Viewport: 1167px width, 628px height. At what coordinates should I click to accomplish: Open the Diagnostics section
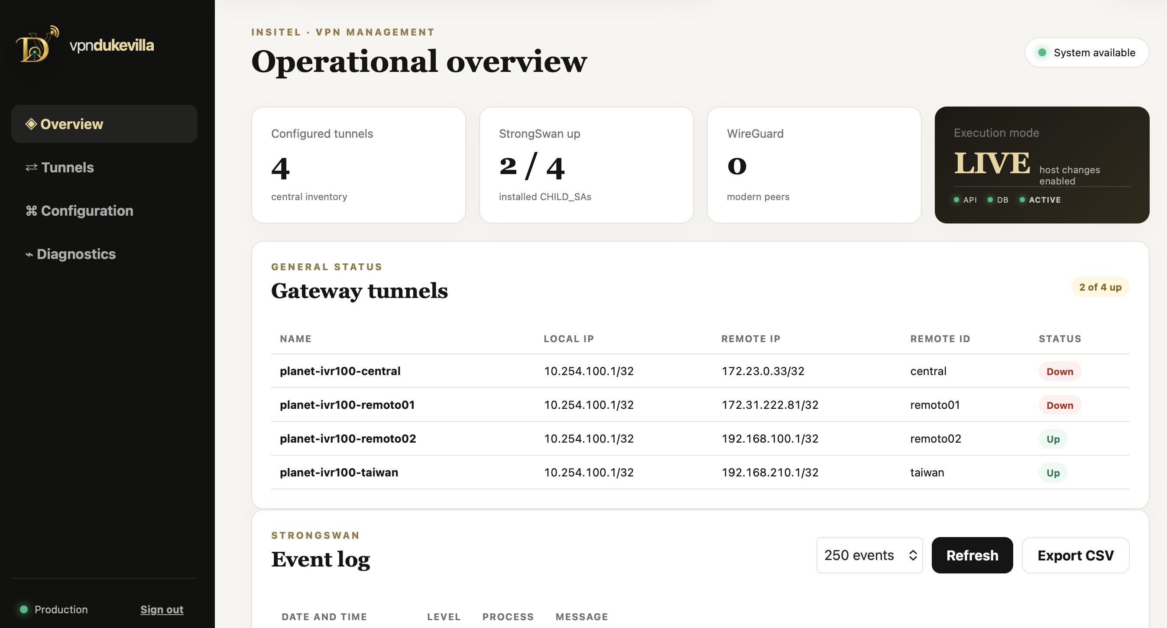[x=104, y=254]
